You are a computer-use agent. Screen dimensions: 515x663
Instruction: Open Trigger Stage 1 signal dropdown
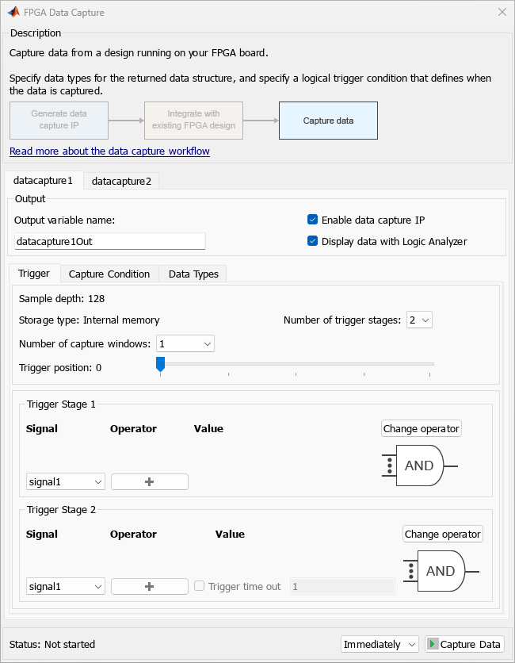[x=65, y=481]
